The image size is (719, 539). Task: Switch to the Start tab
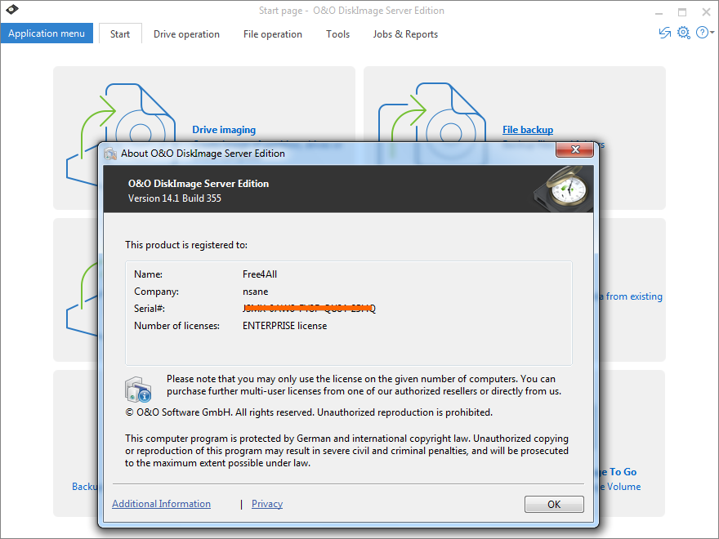[120, 34]
